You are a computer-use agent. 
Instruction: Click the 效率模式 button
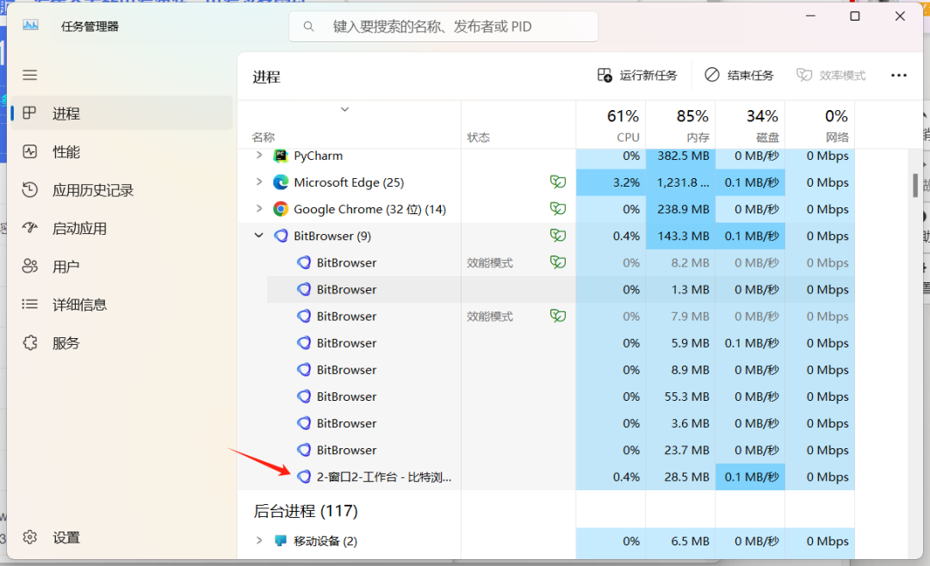(831, 76)
